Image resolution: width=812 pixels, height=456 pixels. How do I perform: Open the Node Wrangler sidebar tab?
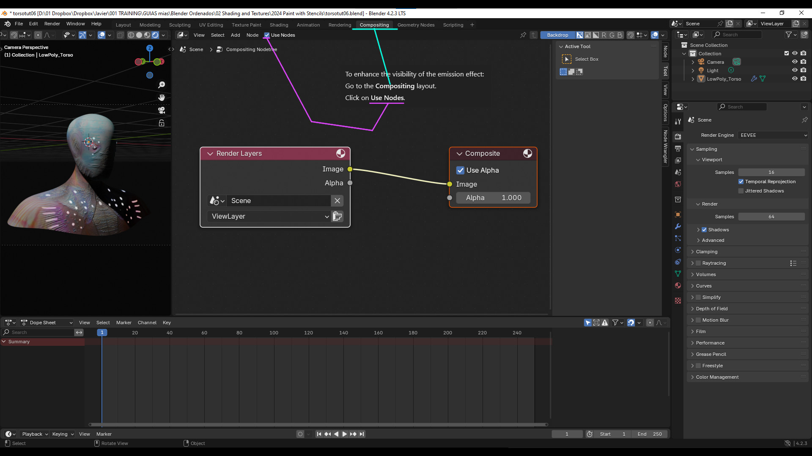(x=665, y=147)
